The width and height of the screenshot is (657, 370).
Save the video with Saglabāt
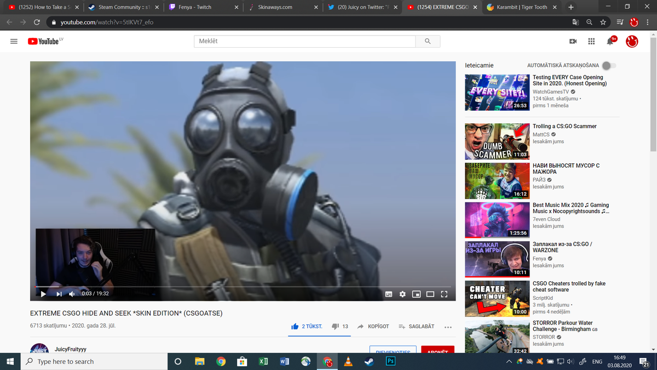pos(417,326)
